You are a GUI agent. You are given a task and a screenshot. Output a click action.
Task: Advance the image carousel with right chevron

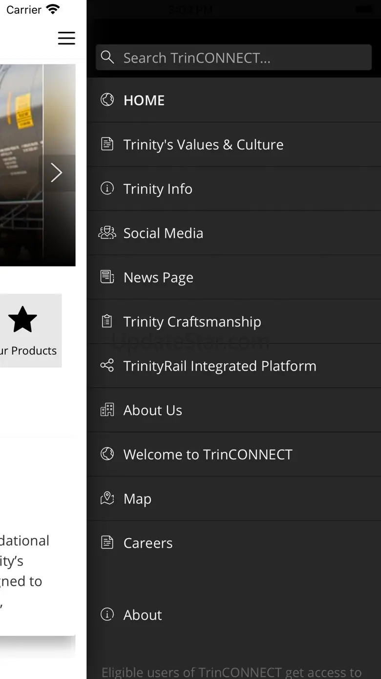point(57,172)
